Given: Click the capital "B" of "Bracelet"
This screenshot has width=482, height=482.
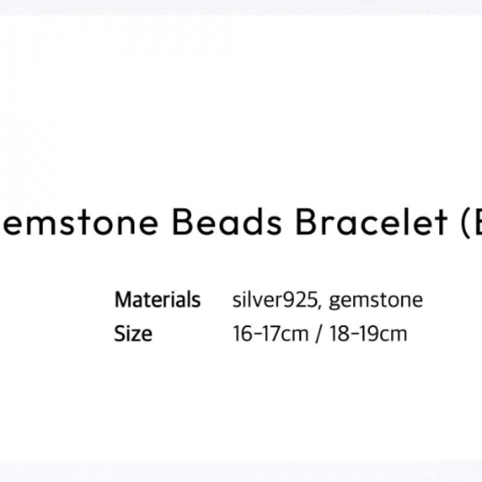Looking at the screenshot, I should tap(305, 223).
